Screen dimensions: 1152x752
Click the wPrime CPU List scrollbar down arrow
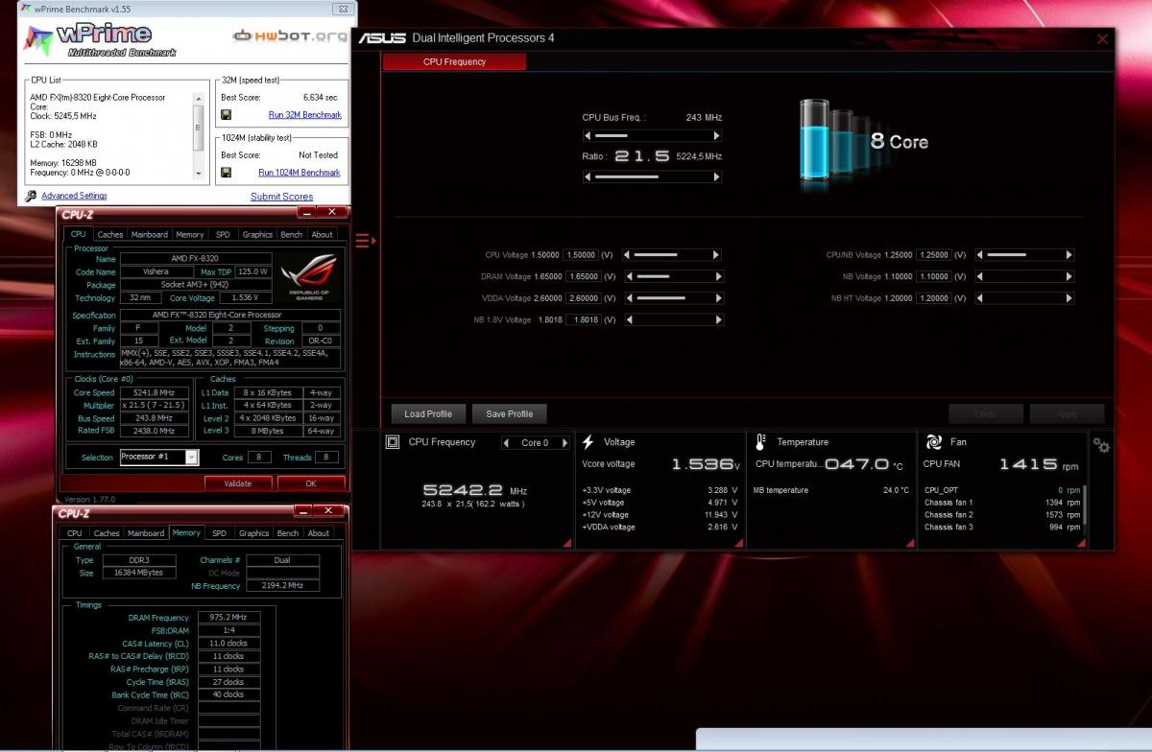[200, 174]
